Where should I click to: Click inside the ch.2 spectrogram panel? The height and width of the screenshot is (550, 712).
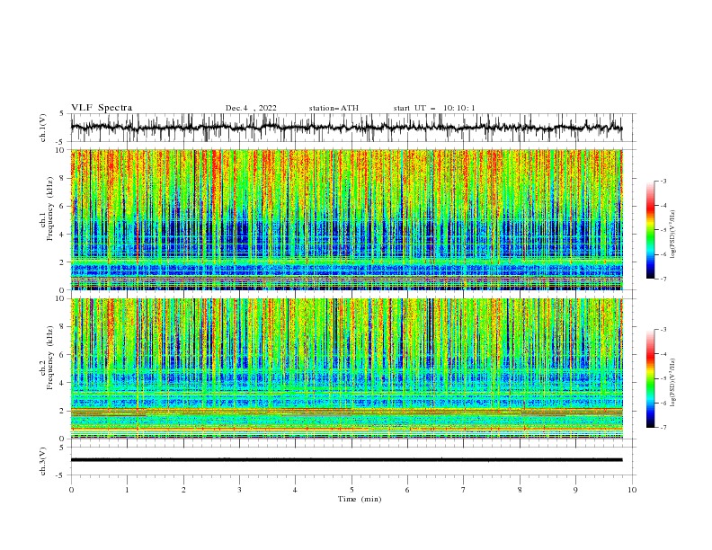point(346,368)
